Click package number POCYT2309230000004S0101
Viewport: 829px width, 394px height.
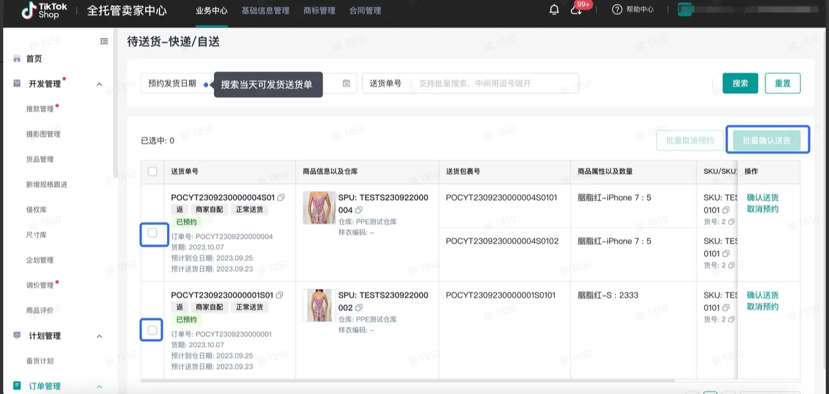point(502,197)
